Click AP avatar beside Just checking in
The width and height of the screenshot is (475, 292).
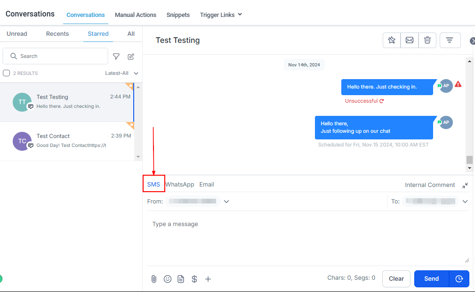pyautogui.click(x=446, y=86)
